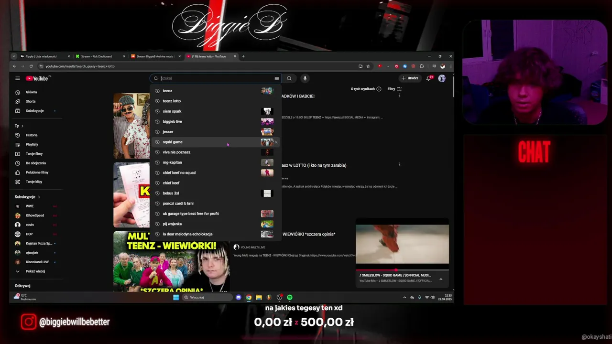Start voice search with the microphone icon
Image resolution: width=612 pixels, height=344 pixels.
305,78
